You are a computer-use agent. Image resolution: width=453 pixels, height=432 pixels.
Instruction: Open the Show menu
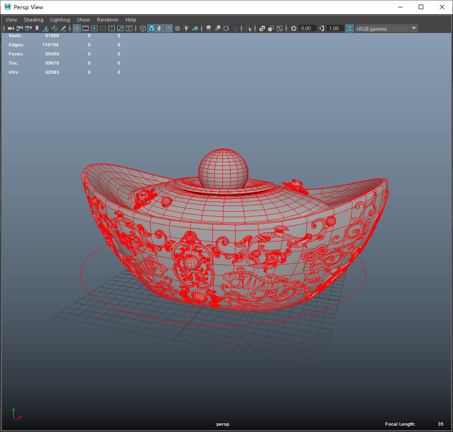point(83,20)
